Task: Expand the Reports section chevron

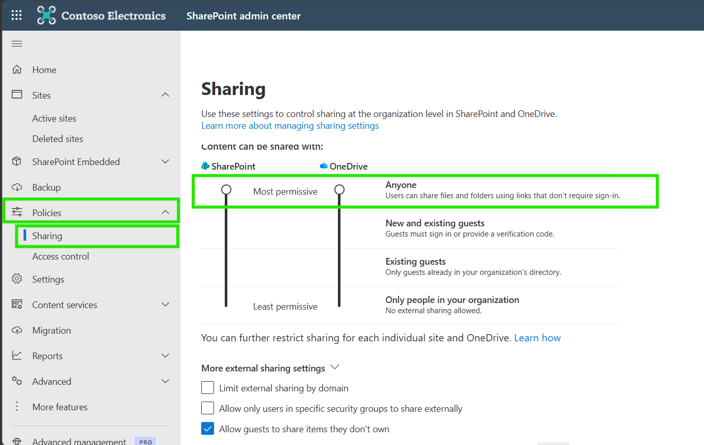Action: (x=165, y=356)
